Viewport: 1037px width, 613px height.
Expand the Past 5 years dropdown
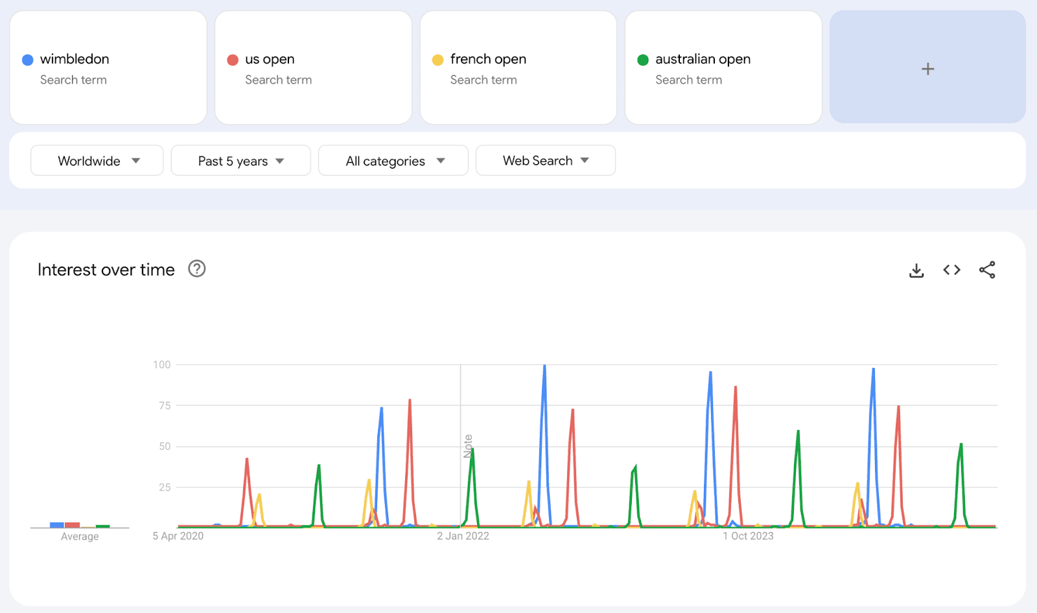click(240, 161)
